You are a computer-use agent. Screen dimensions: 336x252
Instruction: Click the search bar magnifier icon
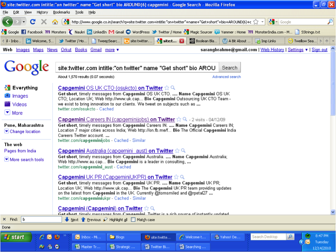point(330,22)
